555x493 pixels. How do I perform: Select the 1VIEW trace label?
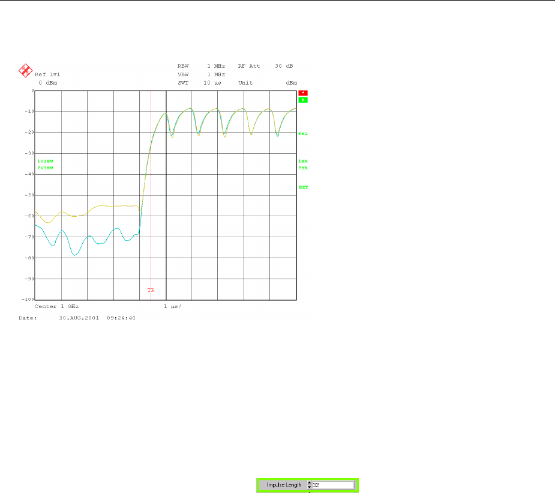46,161
